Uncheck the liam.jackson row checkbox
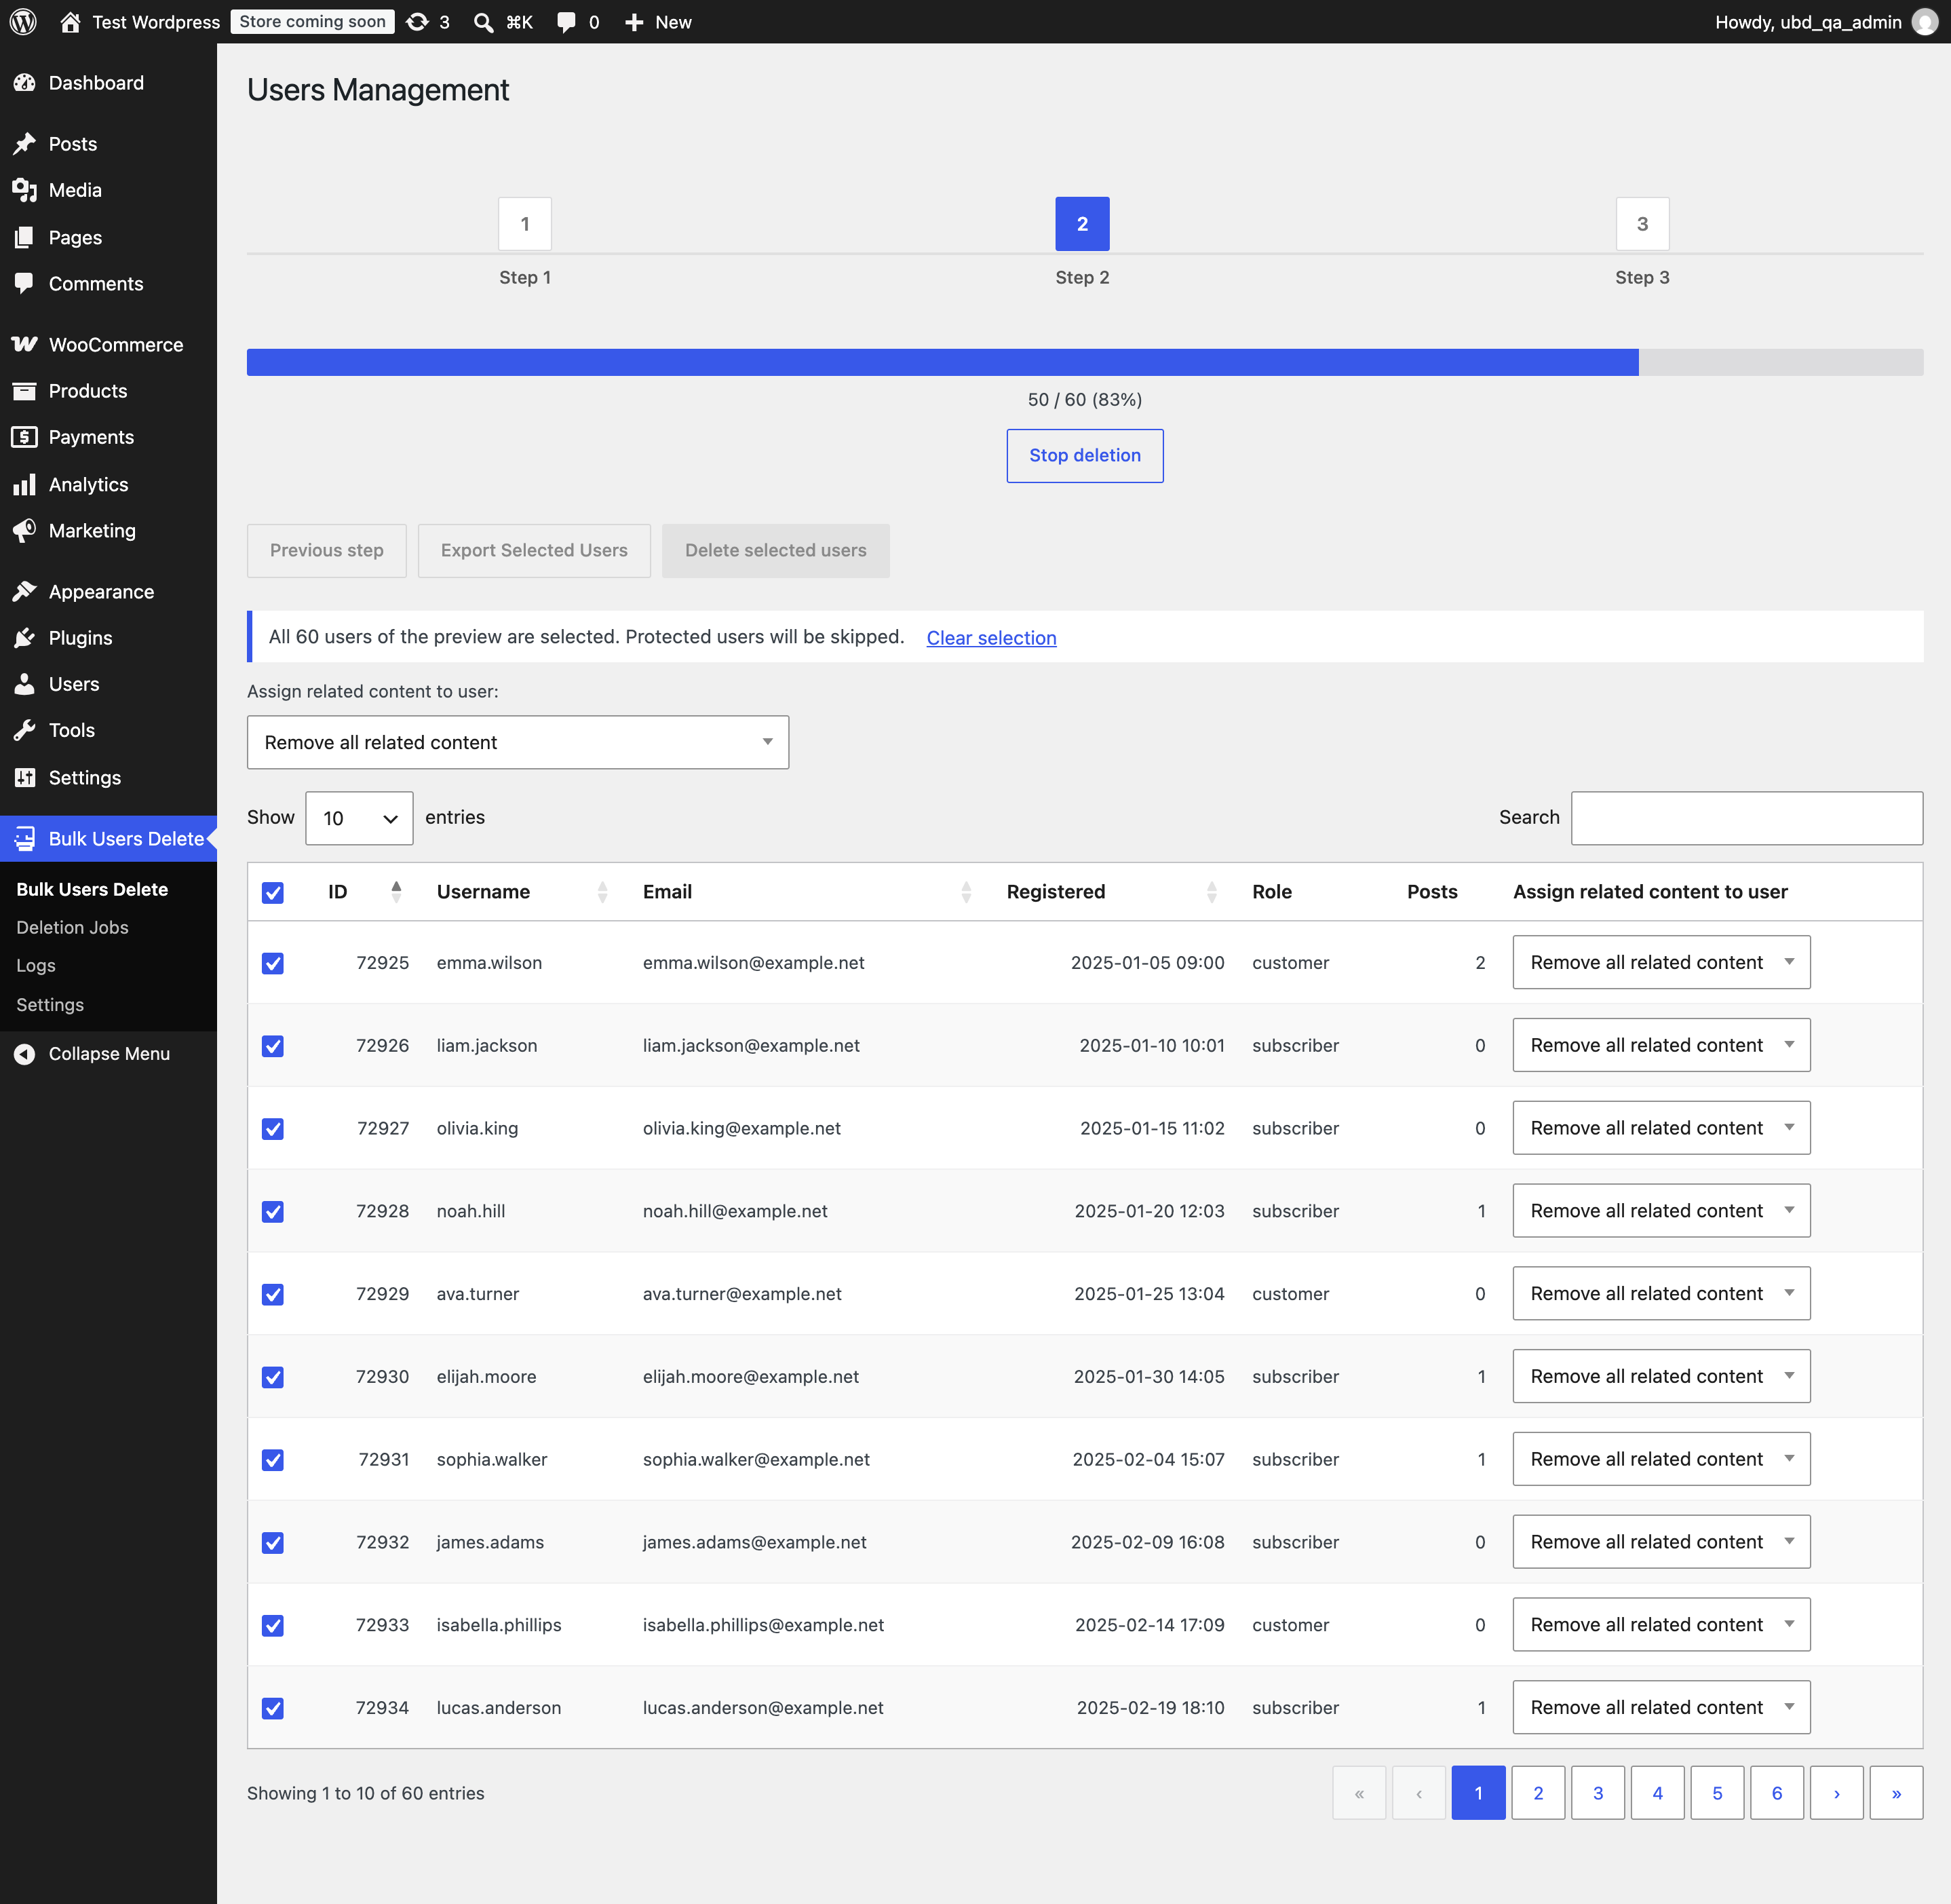 tap(273, 1046)
